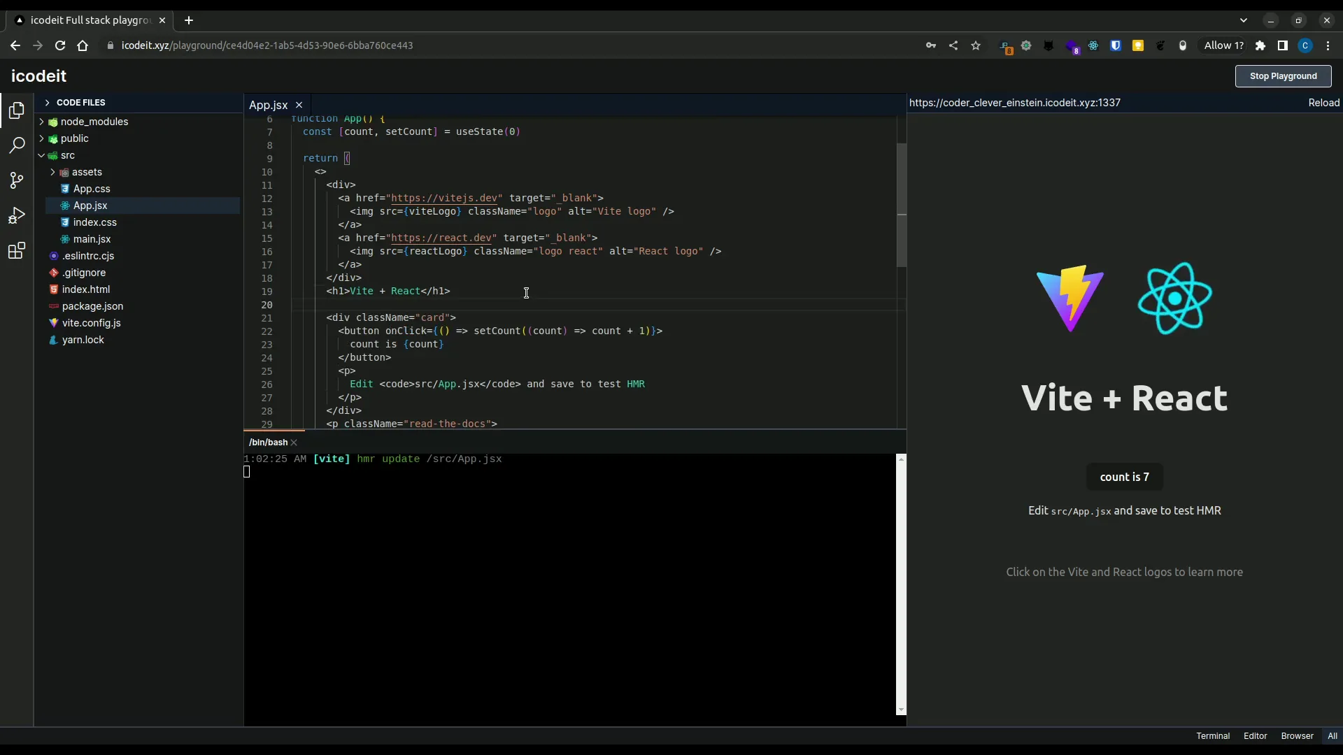Bookmark page with the star icon
The image size is (1343, 755).
click(x=976, y=45)
